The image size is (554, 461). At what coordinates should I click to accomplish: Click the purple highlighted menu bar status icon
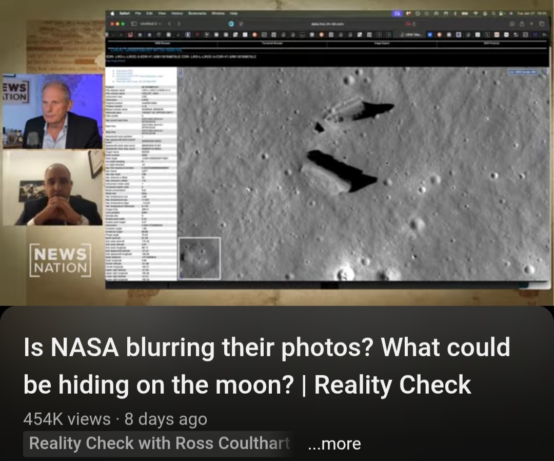(x=397, y=13)
